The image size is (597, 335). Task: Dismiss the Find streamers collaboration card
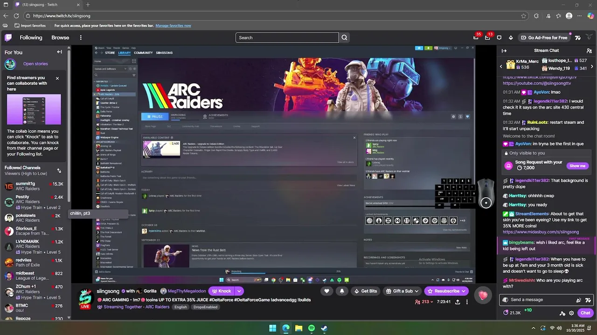click(57, 78)
